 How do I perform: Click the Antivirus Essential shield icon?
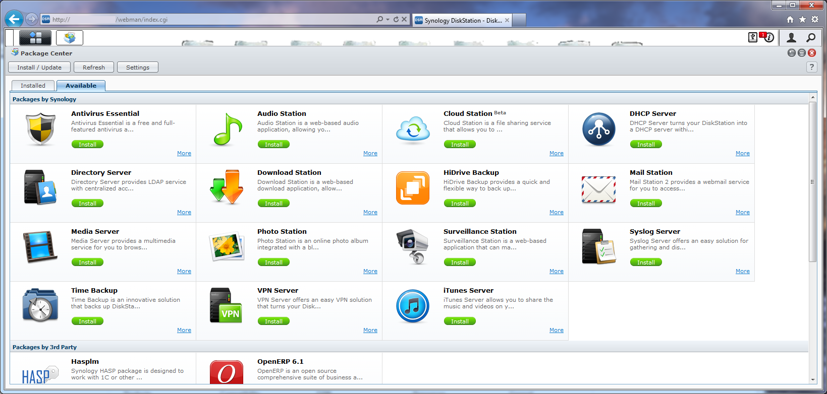pyautogui.click(x=40, y=129)
